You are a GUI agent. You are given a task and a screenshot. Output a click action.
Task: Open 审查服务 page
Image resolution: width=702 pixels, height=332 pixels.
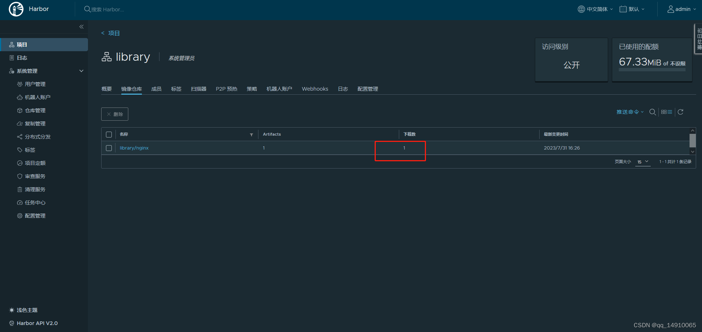35,176
